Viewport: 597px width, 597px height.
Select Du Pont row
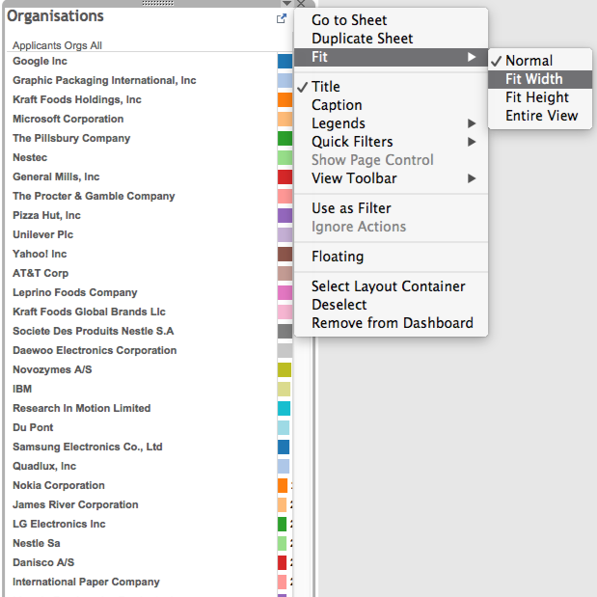click(33, 427)
